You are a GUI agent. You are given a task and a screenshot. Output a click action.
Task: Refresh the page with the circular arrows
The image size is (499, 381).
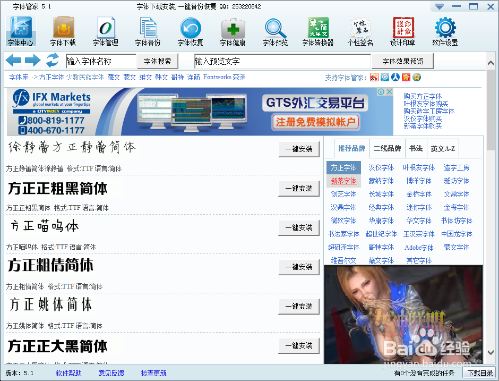pyautogui.click(x=53, y=60)
